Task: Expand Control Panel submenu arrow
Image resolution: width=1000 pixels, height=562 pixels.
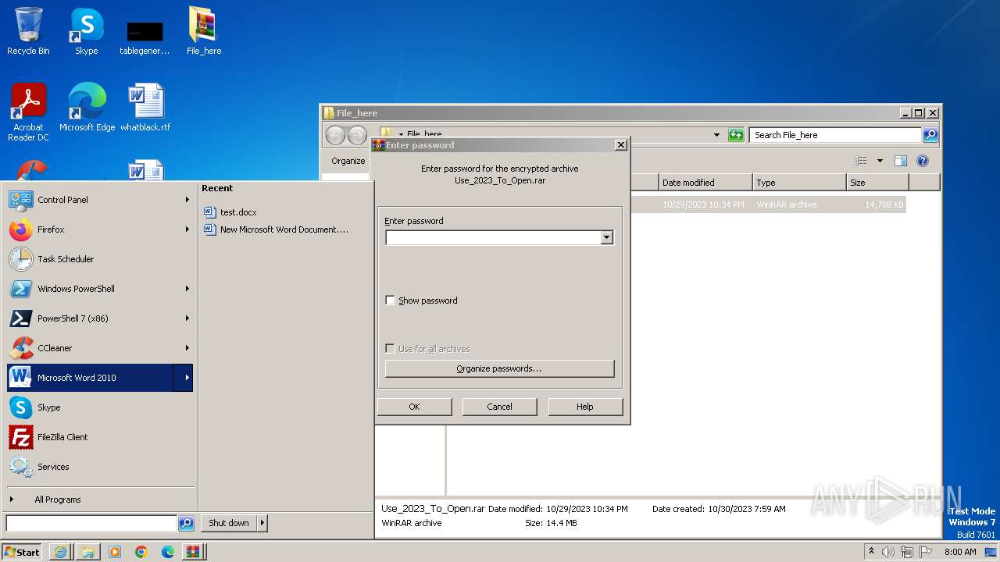Action: [x=187, y=200]
